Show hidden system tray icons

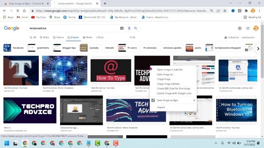pos(216,143)
